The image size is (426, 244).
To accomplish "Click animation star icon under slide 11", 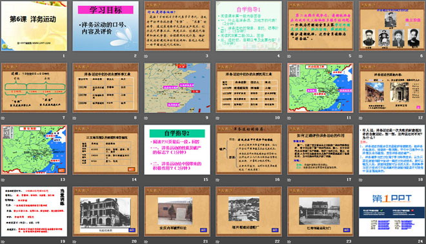I will pos(289,118).
